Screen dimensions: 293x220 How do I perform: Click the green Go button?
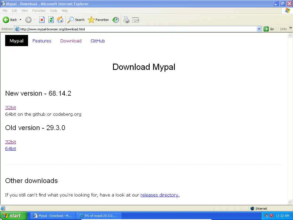click(x=269, y=29)
